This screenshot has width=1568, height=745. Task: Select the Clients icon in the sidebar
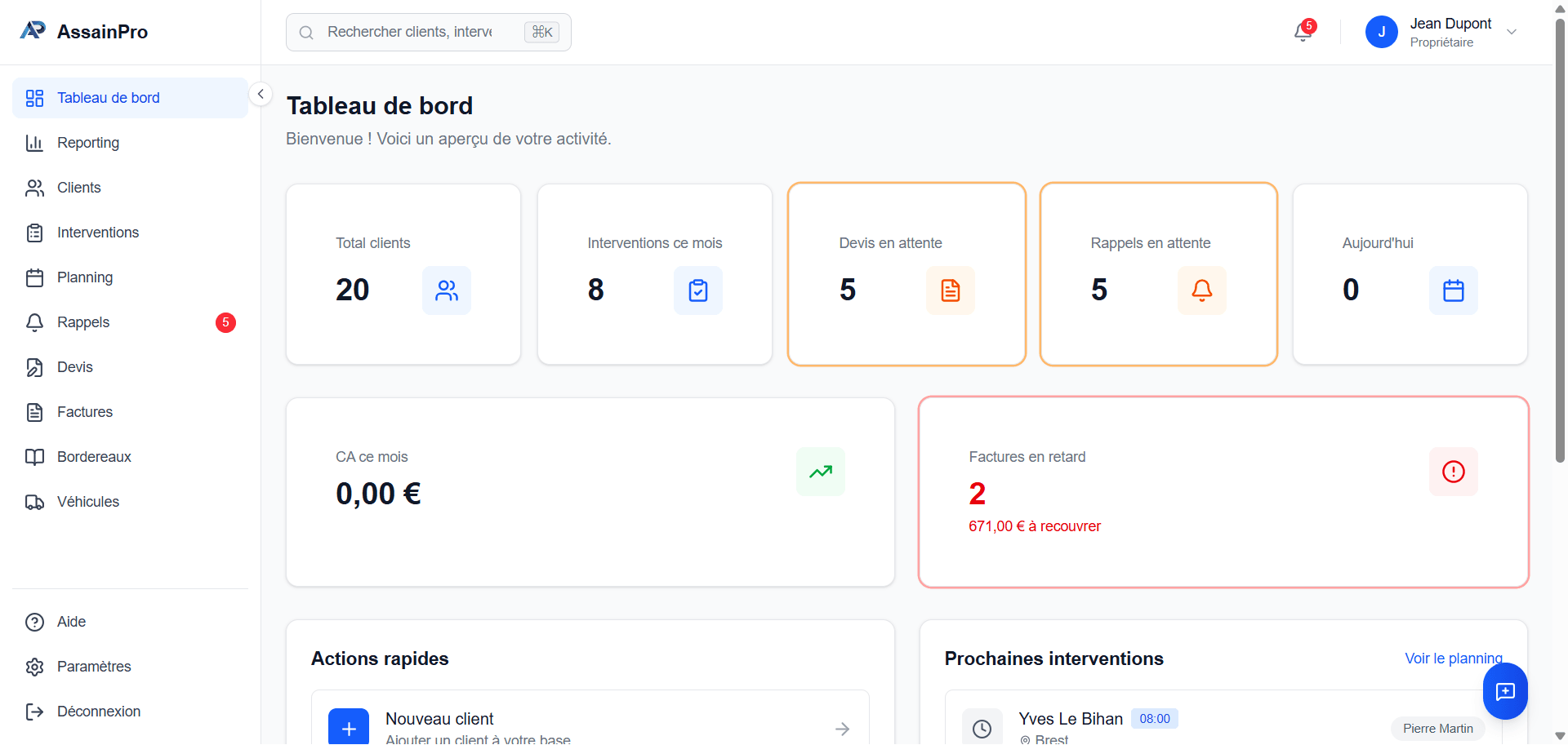(34, 188)
